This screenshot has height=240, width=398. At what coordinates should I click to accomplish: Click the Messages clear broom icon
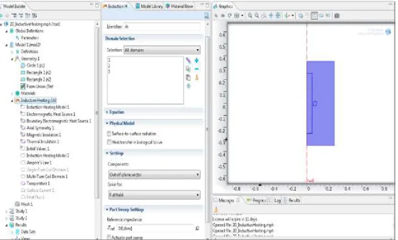tap(216, 209)
